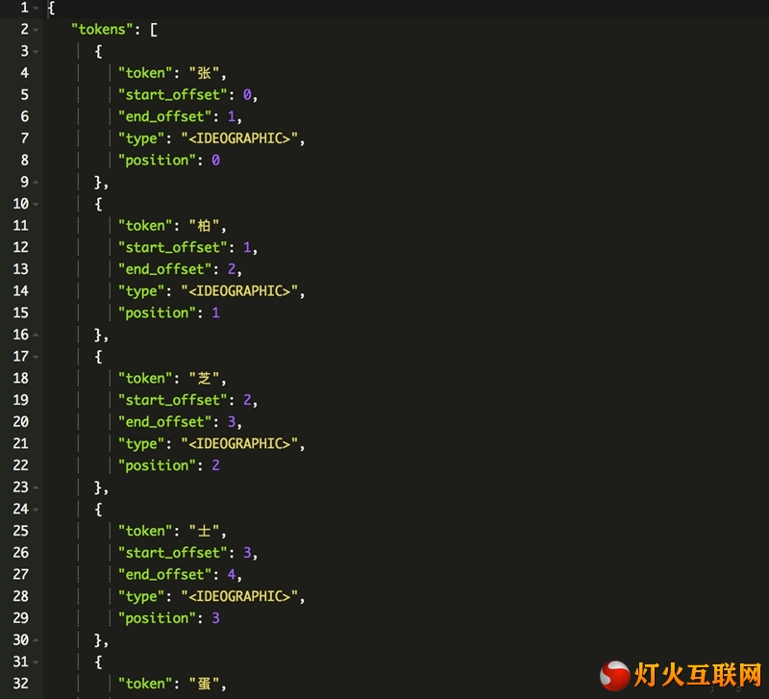Click the fold-end marker on line 9
Image resolution: width=769 pixels, height=699 pixels.
36,182
